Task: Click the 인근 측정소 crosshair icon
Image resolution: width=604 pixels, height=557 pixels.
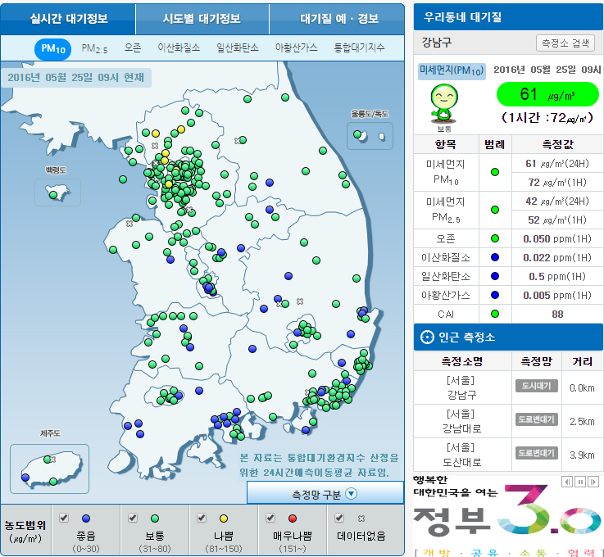Action: click(427, 337)
